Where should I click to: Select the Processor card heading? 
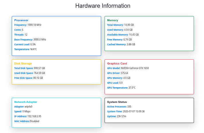[x=21, y=20]
